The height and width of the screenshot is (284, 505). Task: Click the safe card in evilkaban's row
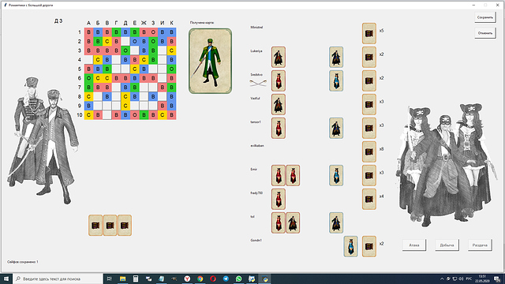369,151
